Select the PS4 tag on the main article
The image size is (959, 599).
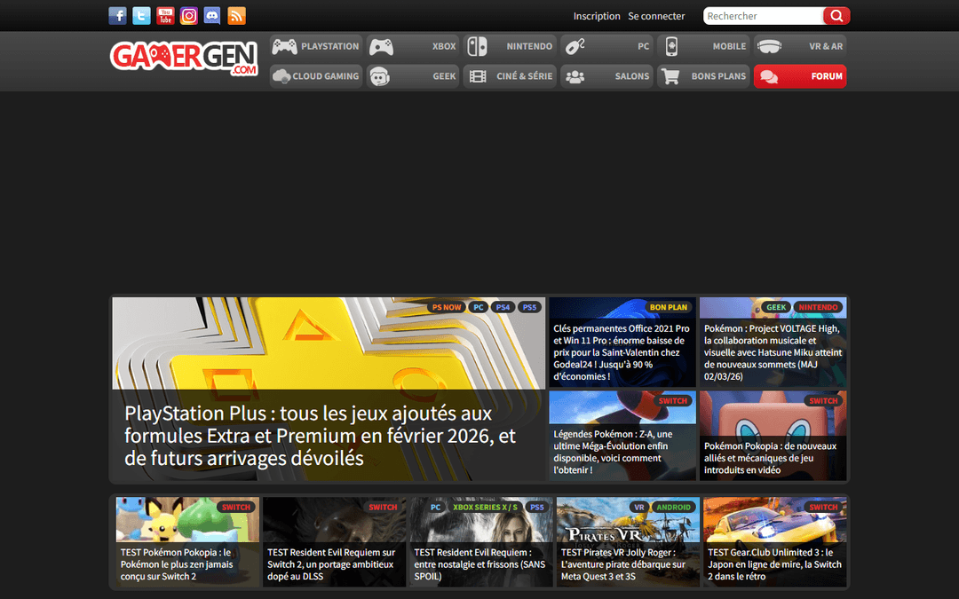tap(503, 307)
